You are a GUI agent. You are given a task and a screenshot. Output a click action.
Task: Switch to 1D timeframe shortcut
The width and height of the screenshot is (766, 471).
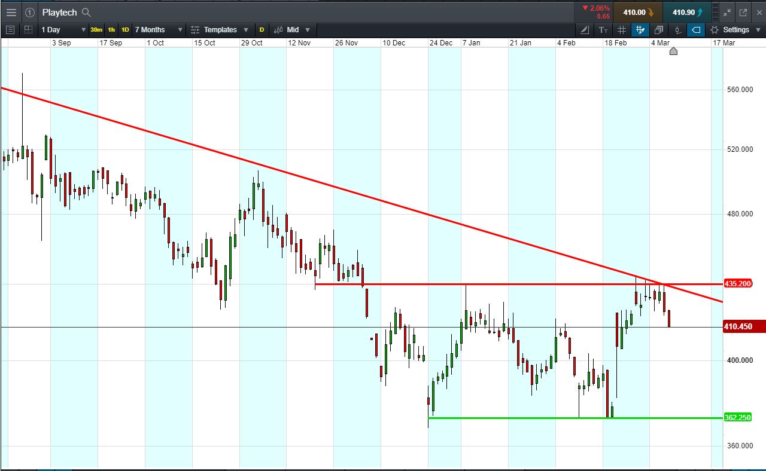[125, 29]
